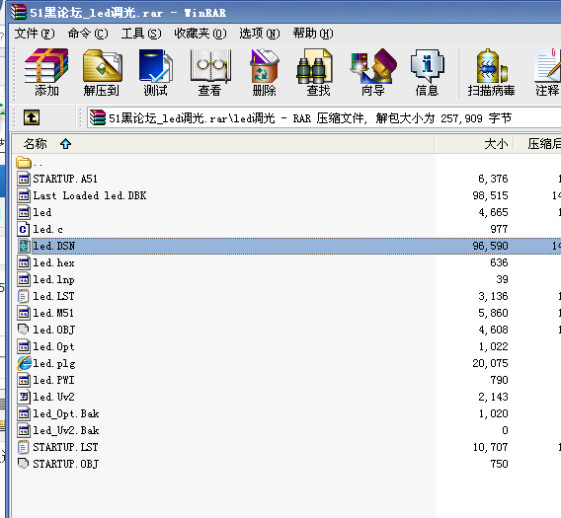Viewport: 561px width, 518px height.
Task: Click size value 98,515
Action: click(x=490, y=195)
